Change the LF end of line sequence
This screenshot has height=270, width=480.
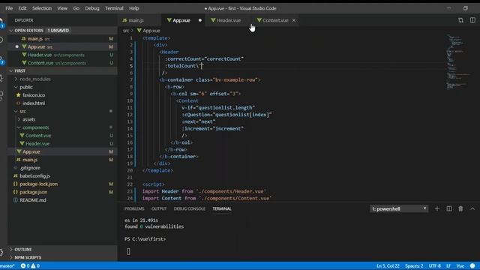(448, 266)
